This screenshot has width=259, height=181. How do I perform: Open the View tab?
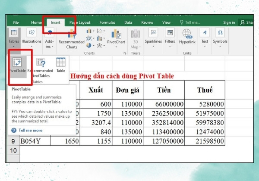[x=166, y=22]
